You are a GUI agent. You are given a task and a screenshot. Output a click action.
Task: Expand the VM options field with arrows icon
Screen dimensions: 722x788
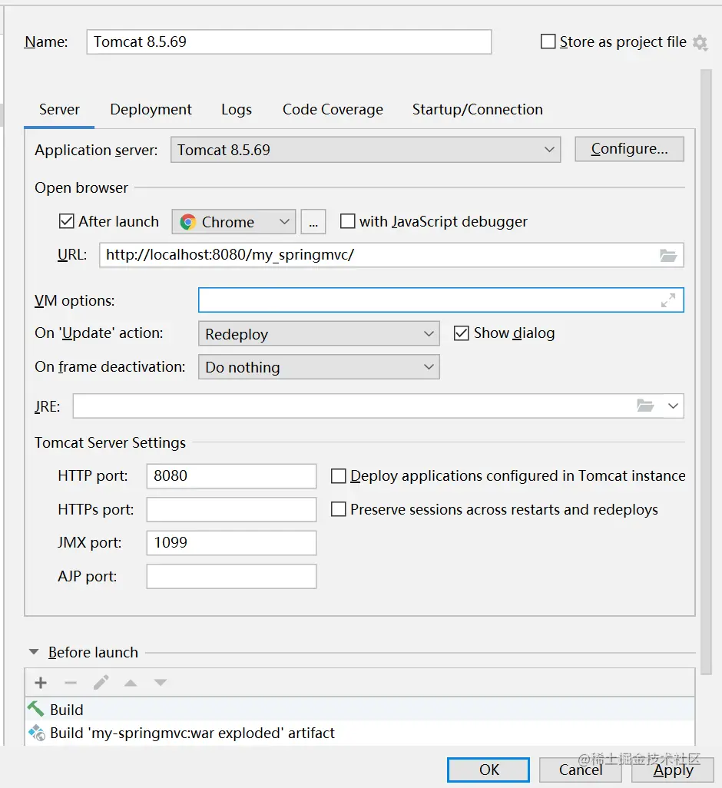[x=667, y=300]
